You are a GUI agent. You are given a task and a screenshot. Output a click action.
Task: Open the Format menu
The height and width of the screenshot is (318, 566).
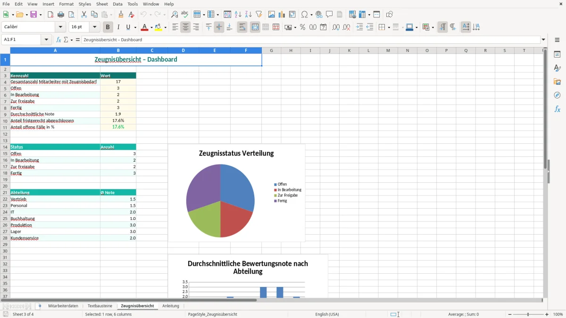[x=66, y=4]
